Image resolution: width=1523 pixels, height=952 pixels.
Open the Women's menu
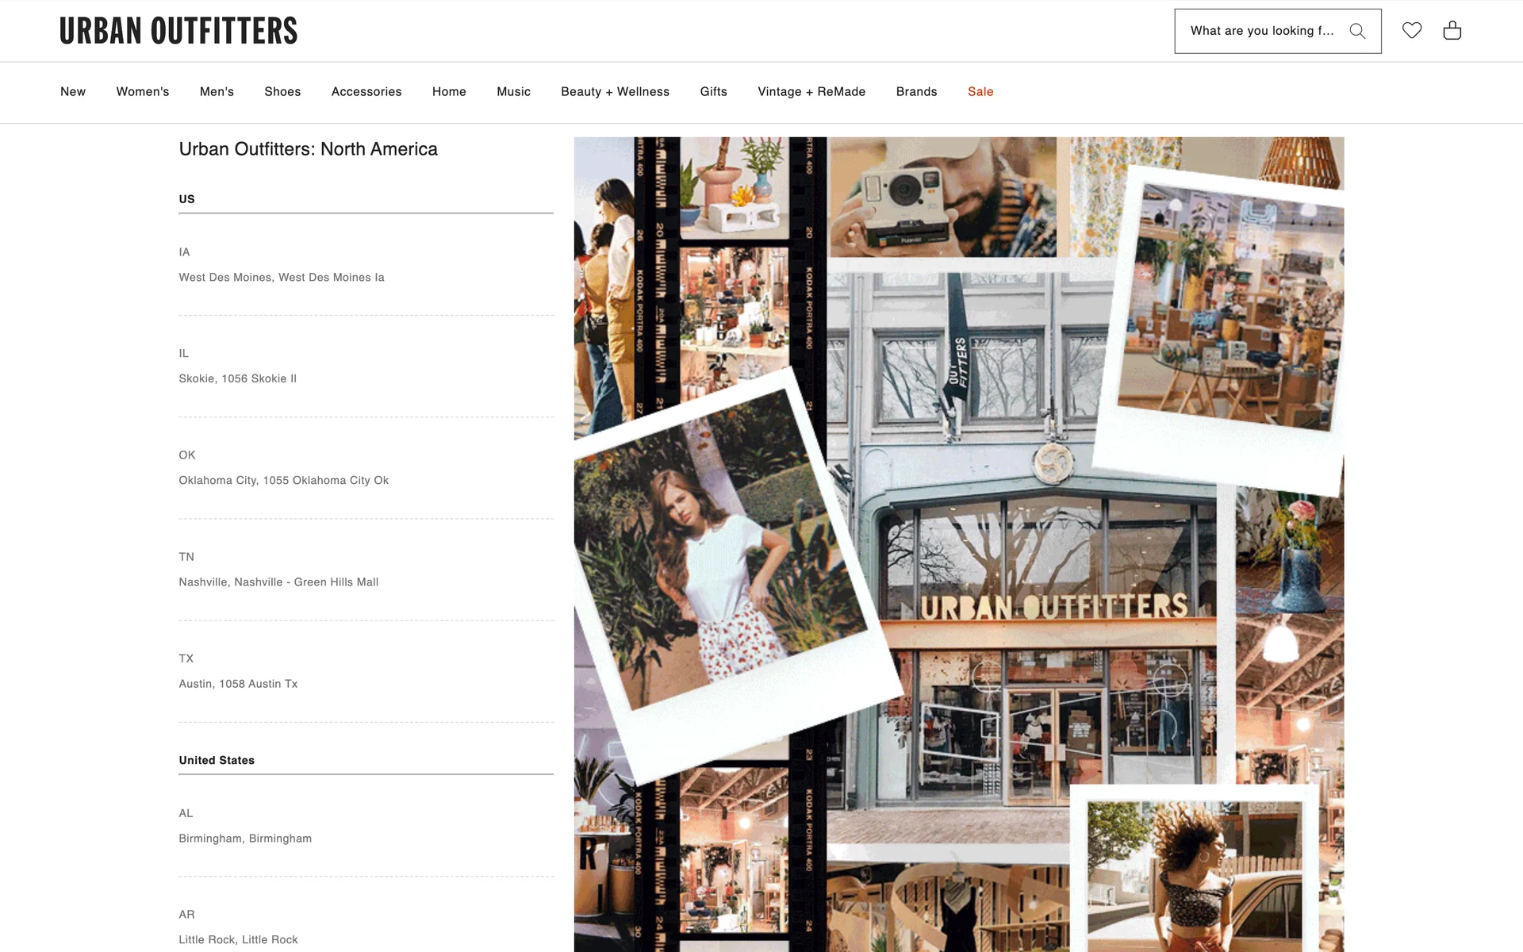(143, 92)
